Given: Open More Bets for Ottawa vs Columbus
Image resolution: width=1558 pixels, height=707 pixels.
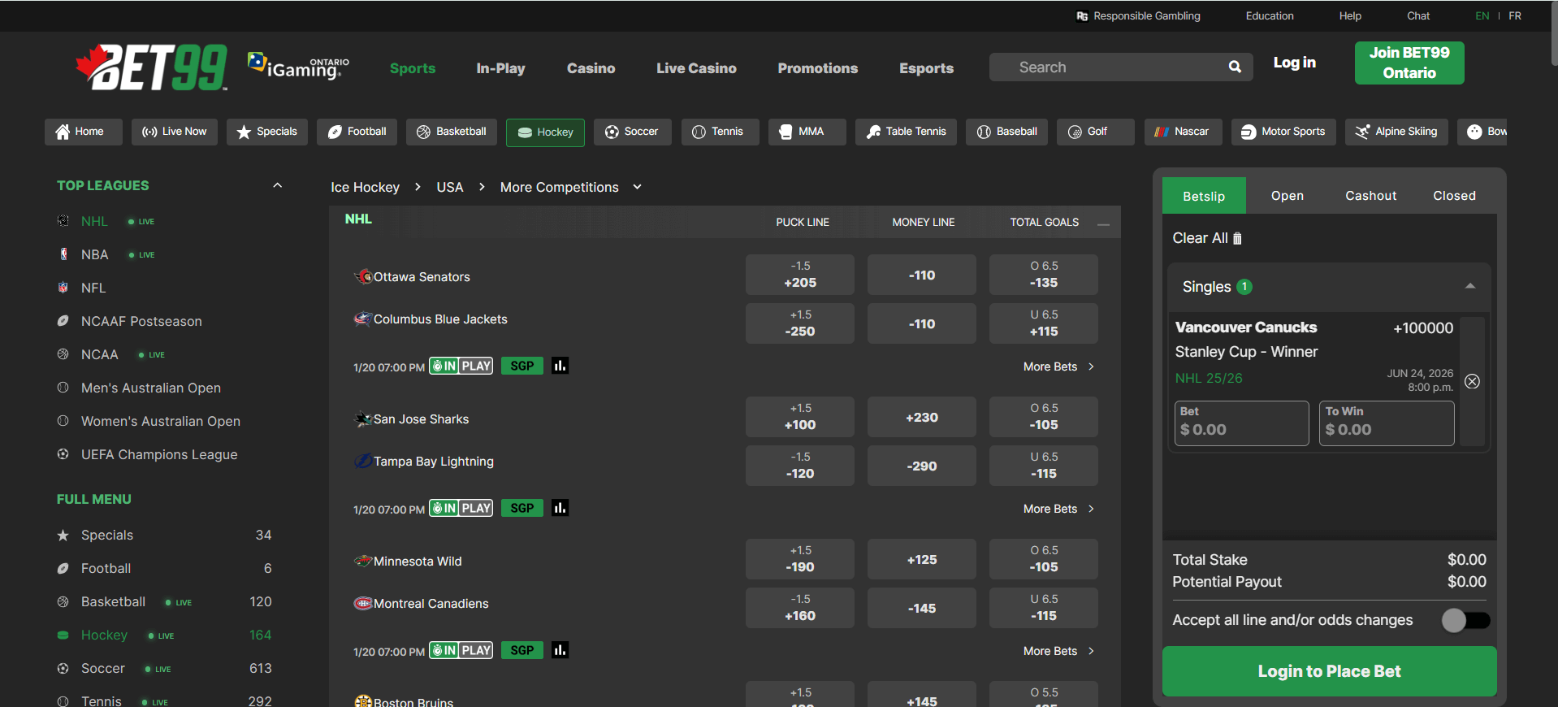Looking at the screenshot, I should tap(1058, 367).
